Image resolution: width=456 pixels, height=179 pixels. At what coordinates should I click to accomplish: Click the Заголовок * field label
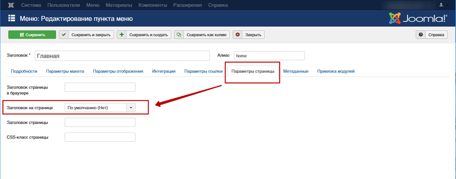[x=19, y=56]
